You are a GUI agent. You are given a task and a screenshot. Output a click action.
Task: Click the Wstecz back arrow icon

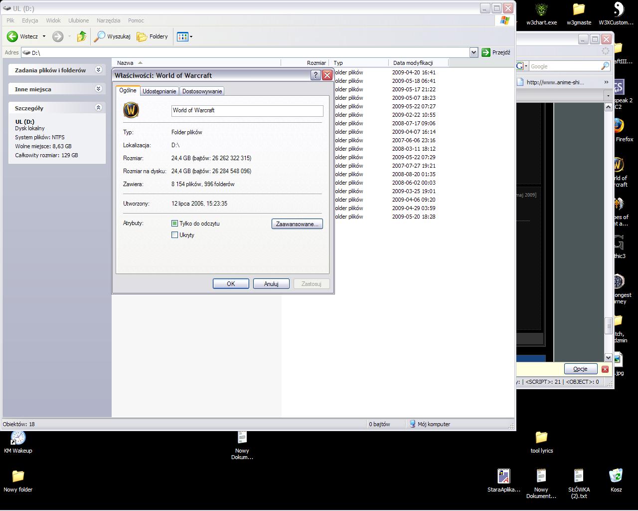[x=12, y=36]
